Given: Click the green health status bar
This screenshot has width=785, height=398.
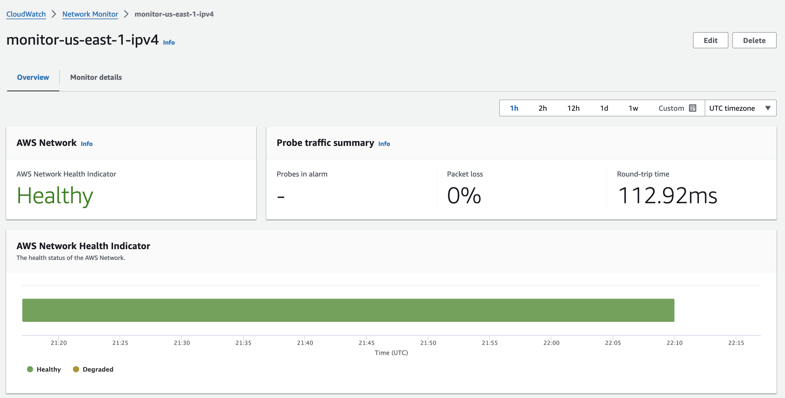Looking at the screenshot, I should 348,310.
